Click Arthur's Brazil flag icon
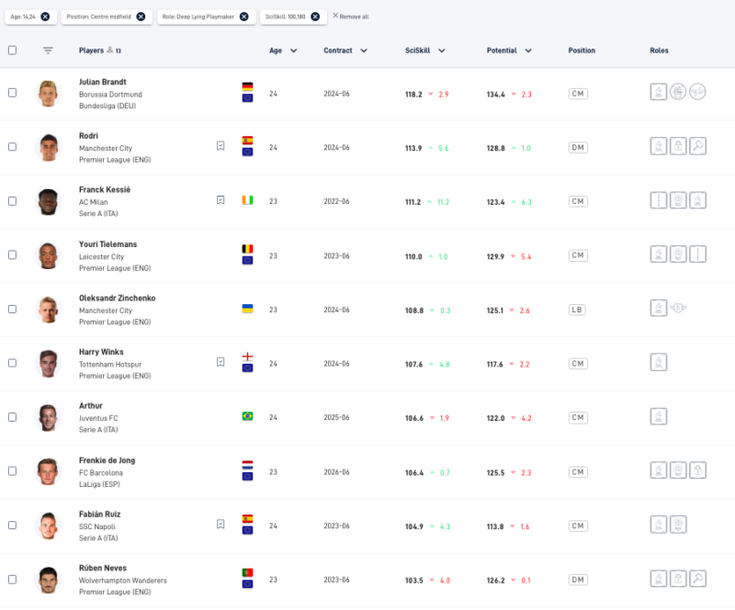735x610 pixels. tap(247, 416)
